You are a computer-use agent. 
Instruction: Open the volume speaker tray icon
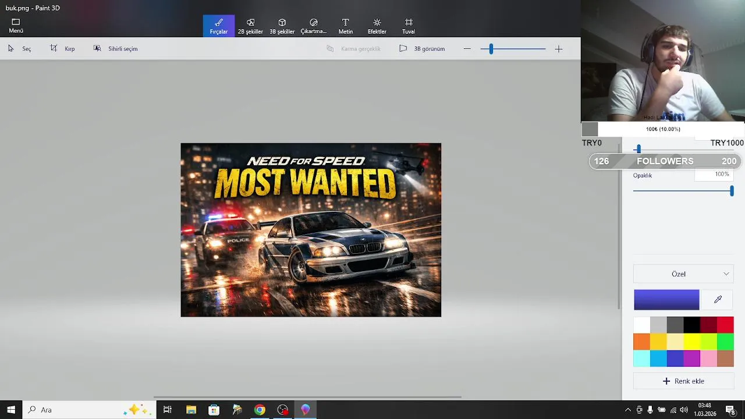(x=684, y=410)
